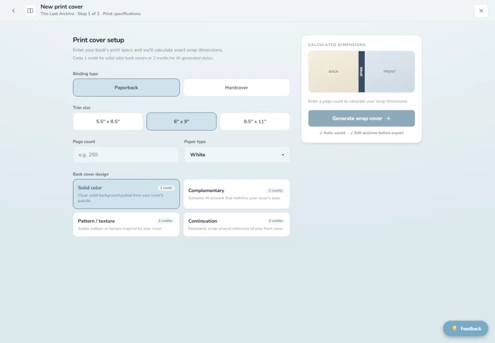Click the enter a page count hint text
495x343 pixels.
coord(358,101)
